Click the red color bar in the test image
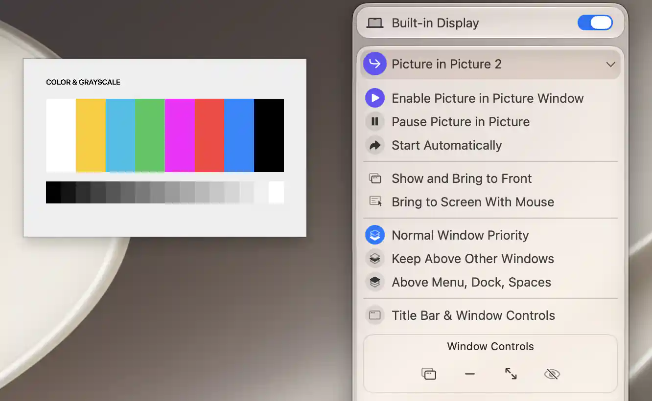Viewport: 652px width, 401px height. (x=210, y=135)
